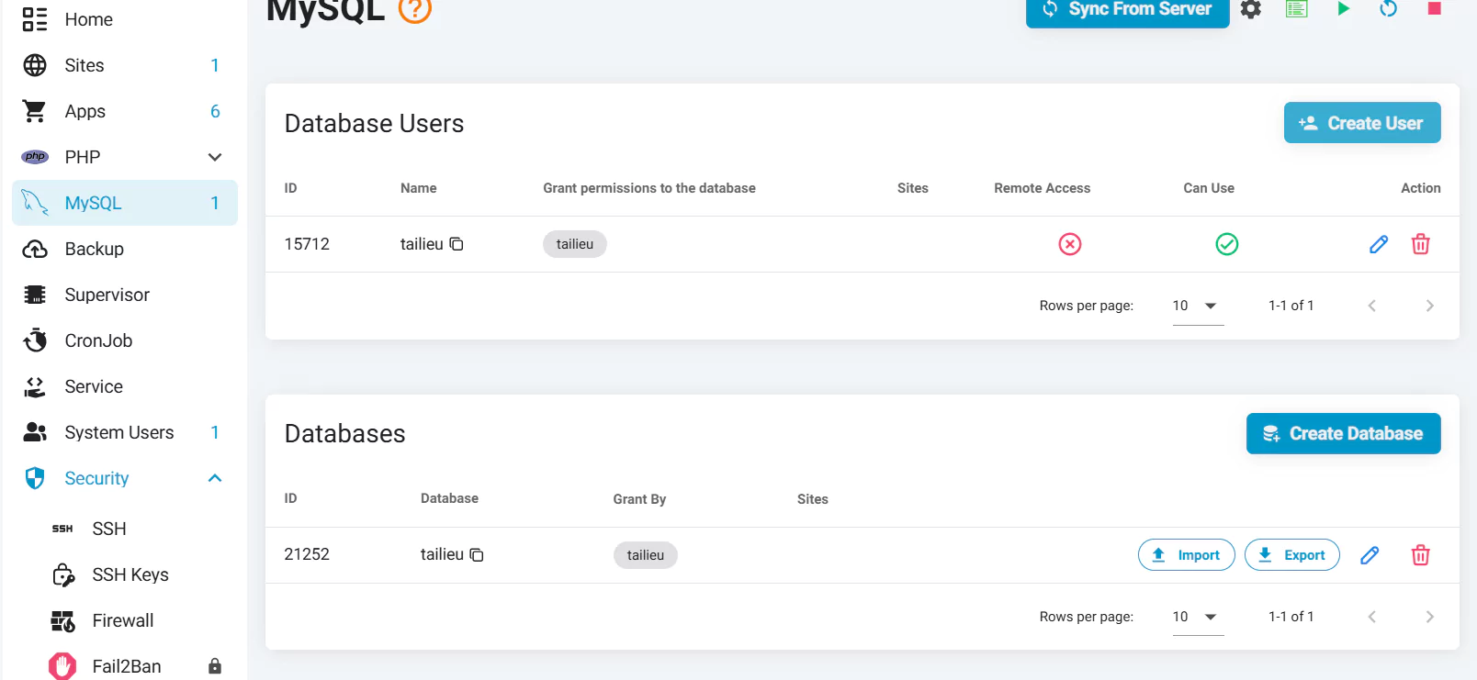The image size is (1477, 680).
Task: Open rows per page dropdown in Databases
Action: pos(1197,617)
